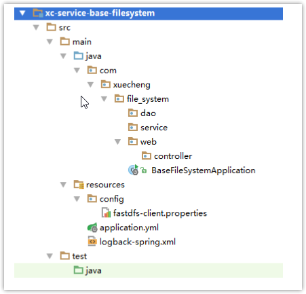Collapse the config folder arrow
This screenshot has height=294, width=306.
pyautogui.click(x=77, y=199)
